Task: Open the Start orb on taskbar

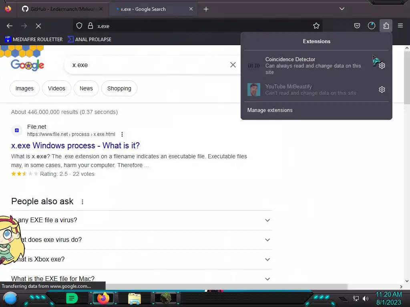Action: (x=10, y=299)
